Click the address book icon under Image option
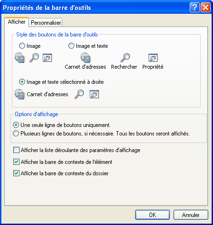This screenshot has height=225, width=213. point(20,58)
